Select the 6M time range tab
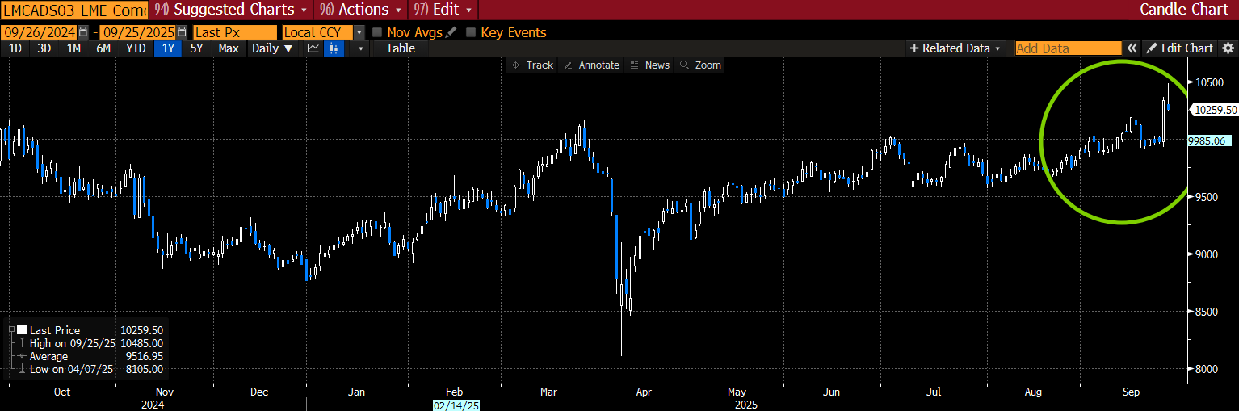1239x411 pixels. click(x=103, y=48)
